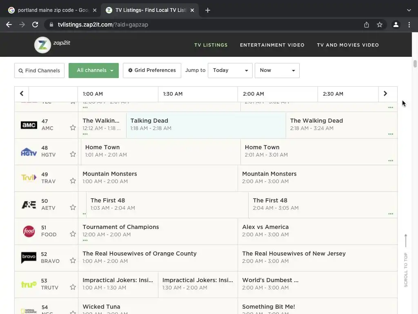This screenshot has height=314, width=418.
Task: Toggle favorite star for FOOD channel
Action: [x=73, y=234]
